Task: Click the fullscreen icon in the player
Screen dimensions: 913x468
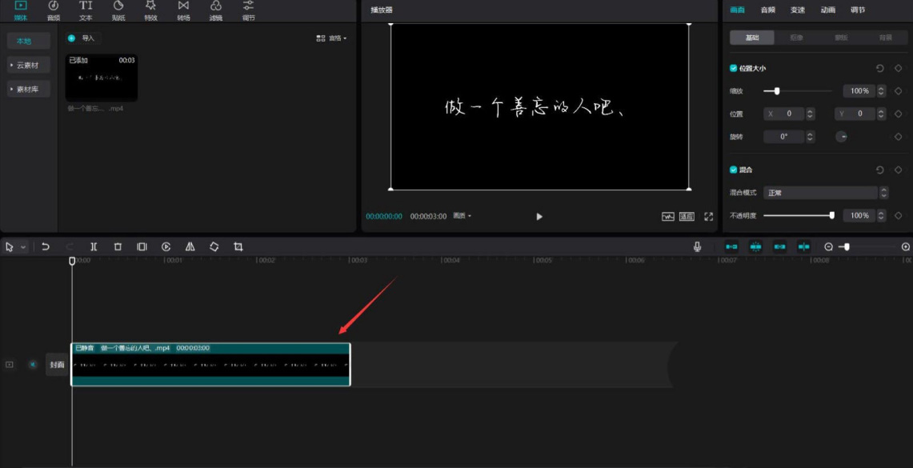Action: tap(707, 216)
